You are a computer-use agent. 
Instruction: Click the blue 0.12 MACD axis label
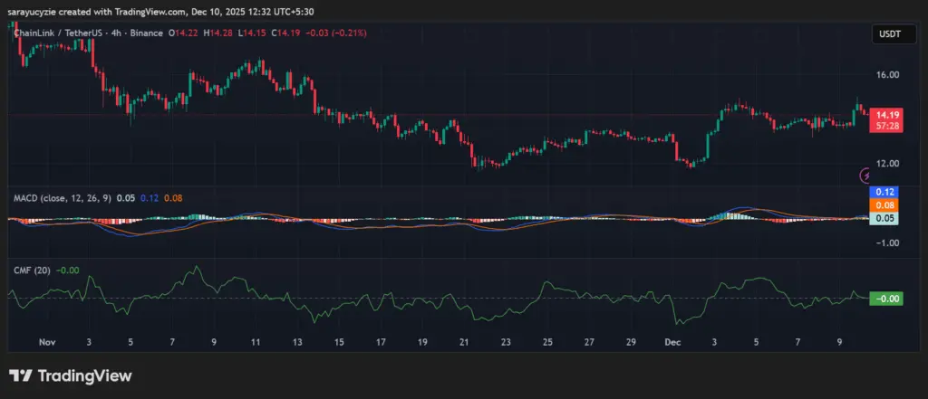click(884, 192)
